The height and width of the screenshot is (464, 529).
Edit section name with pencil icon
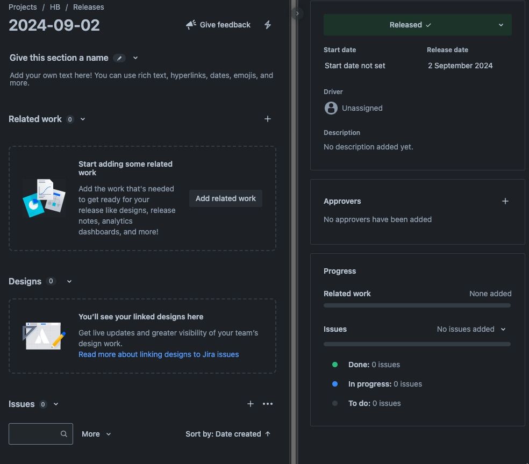click(119, 58)
